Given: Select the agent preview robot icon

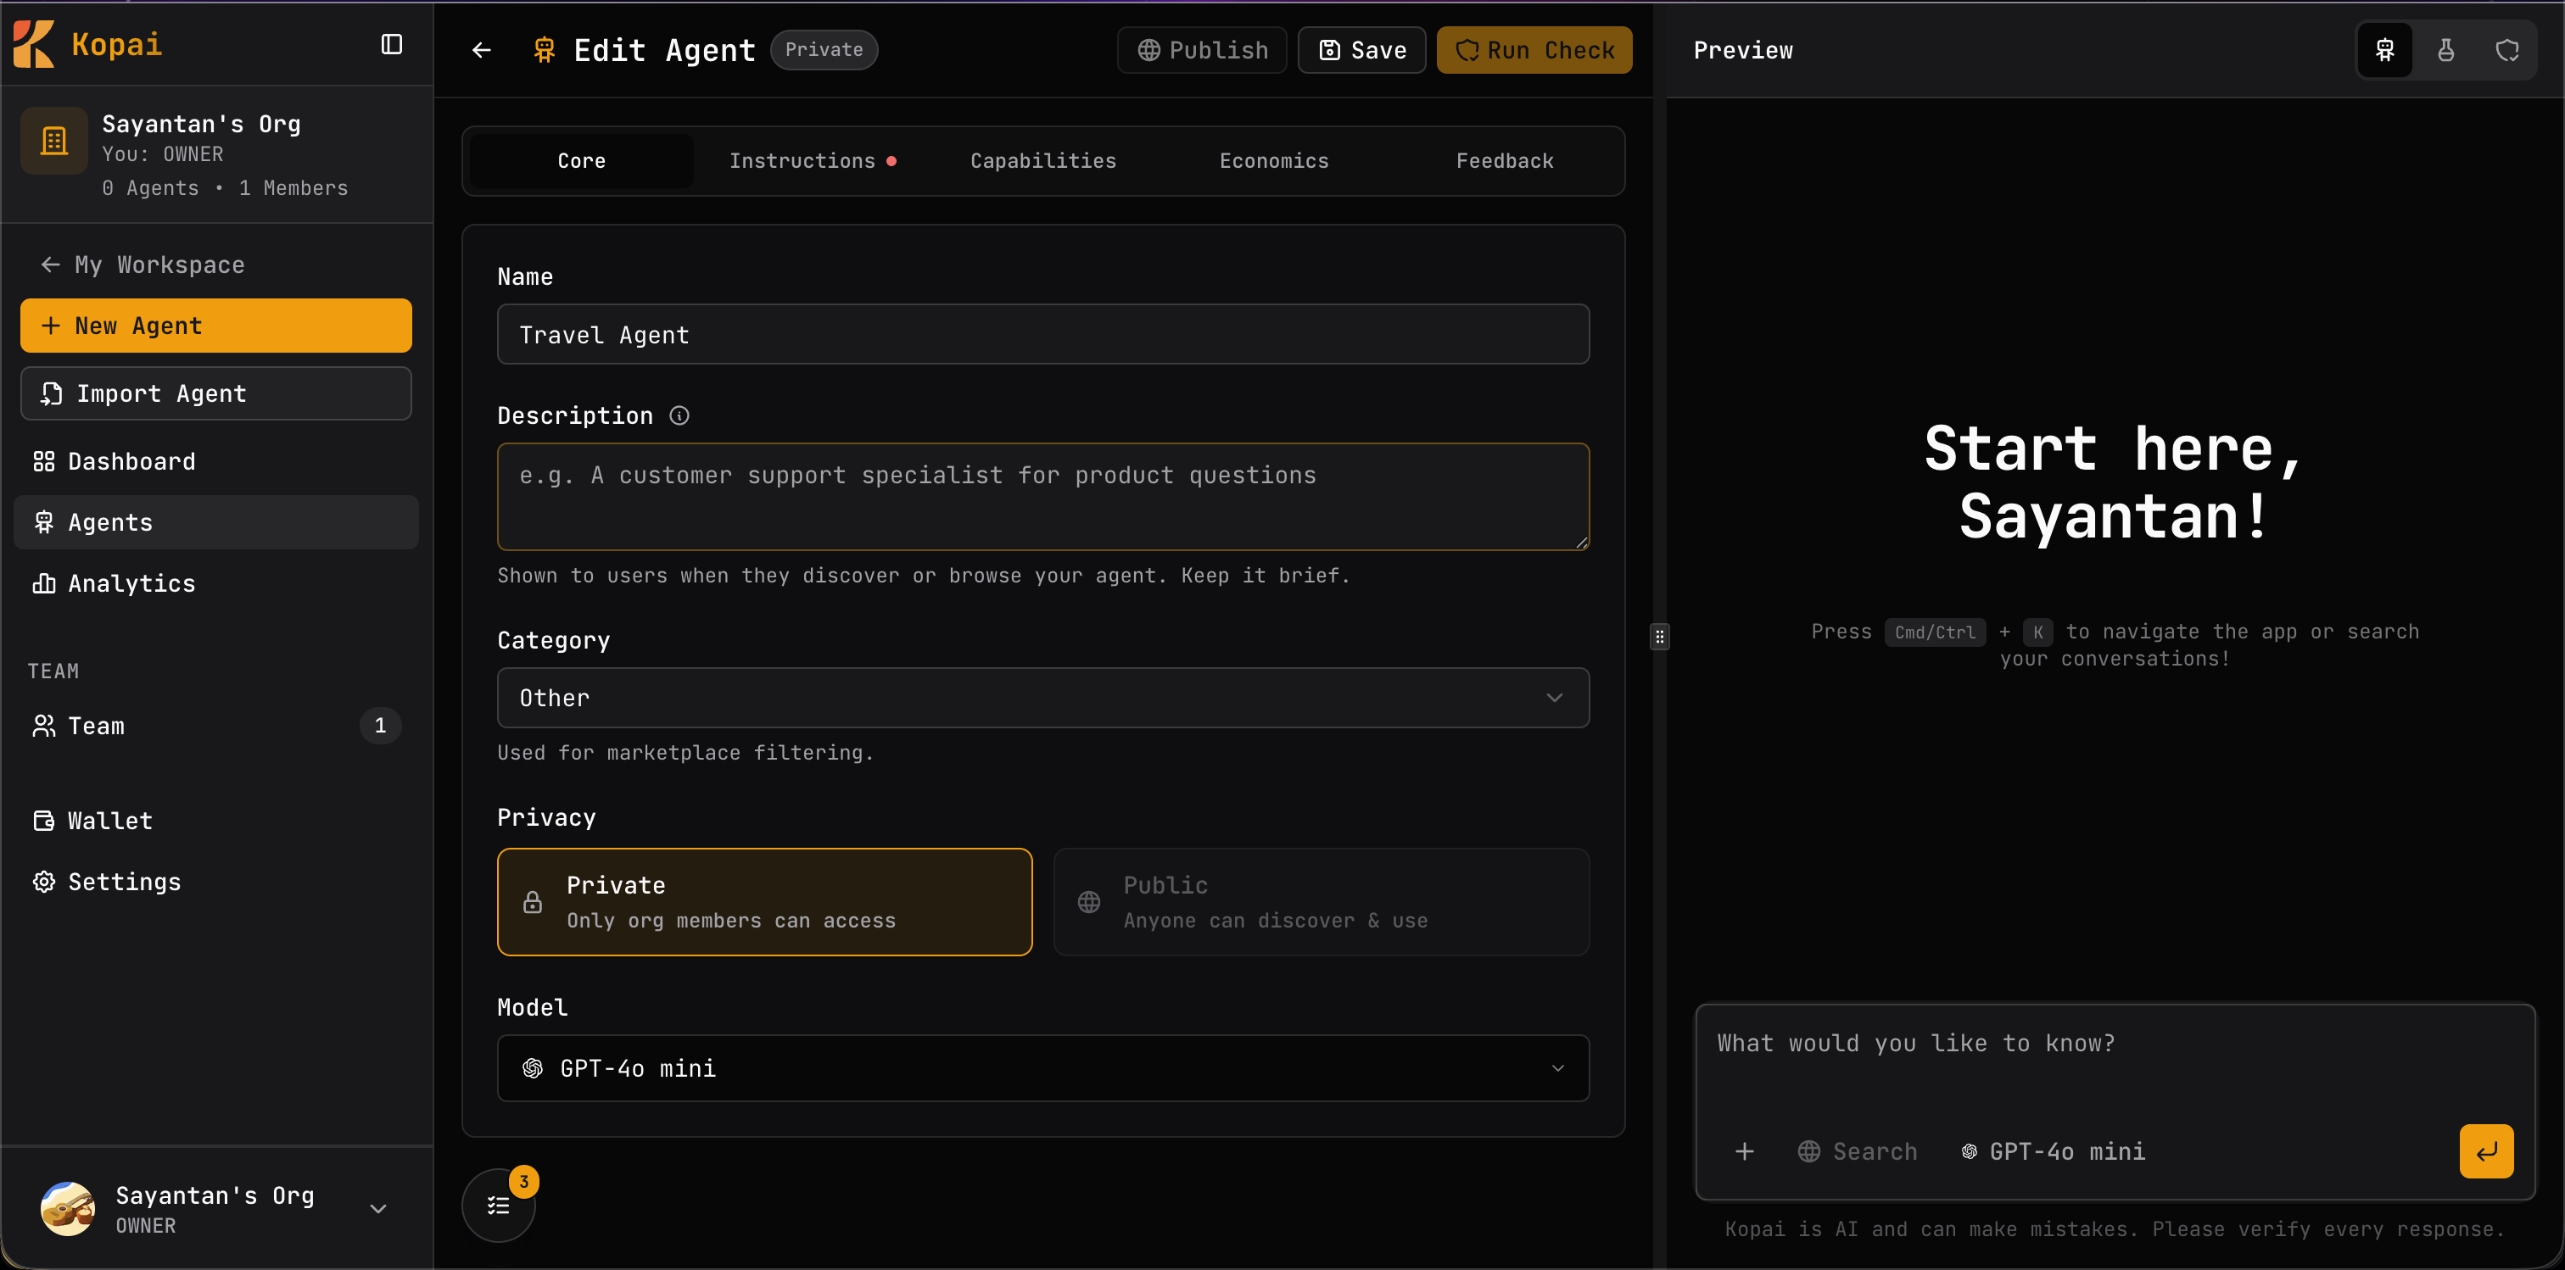Looking at the screenshot, I should point(2385,50).
